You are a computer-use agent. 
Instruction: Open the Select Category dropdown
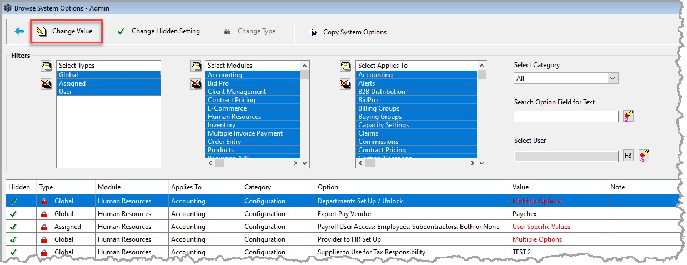pos(613,78)
